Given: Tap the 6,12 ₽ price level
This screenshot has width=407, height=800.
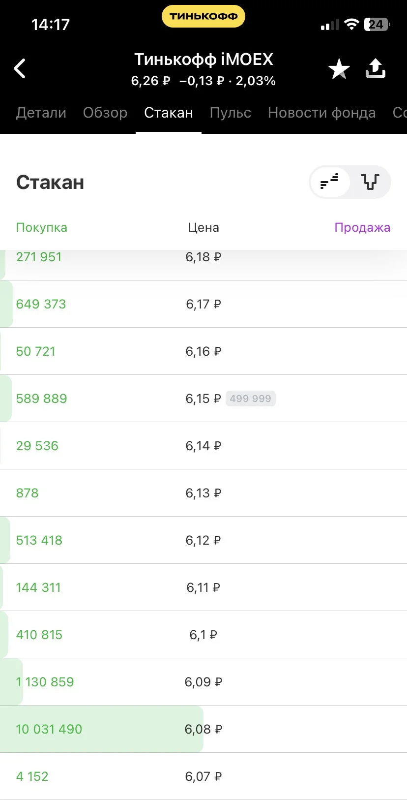Looking at the screenshot, I should tap(203, 540).
